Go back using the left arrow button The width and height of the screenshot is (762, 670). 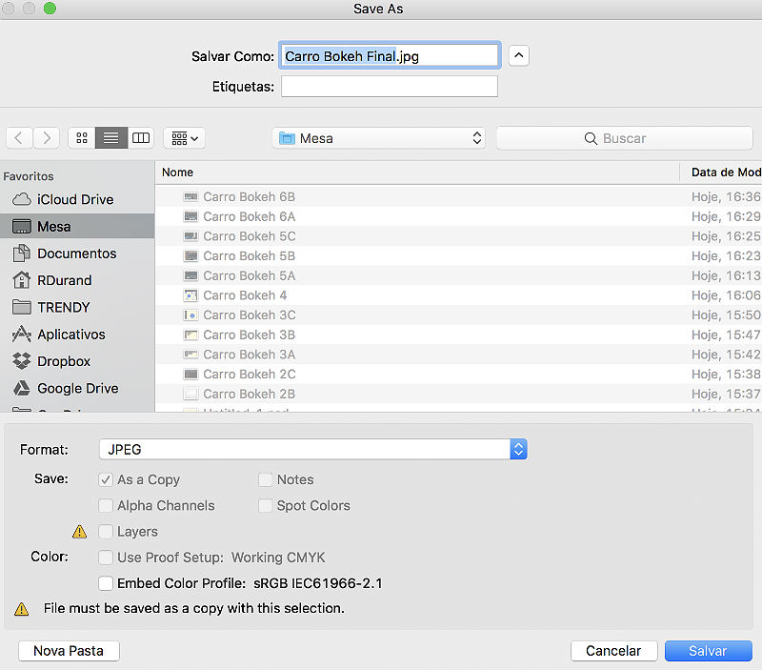click(19, 138)
